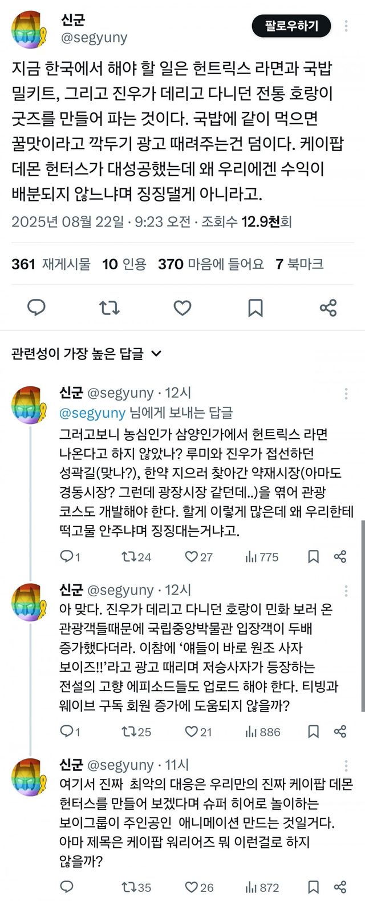Image resolution: width=365 pixels, height=901 pixels.
Task: Like the main tweet with heart icon
Action: (182, 308)
